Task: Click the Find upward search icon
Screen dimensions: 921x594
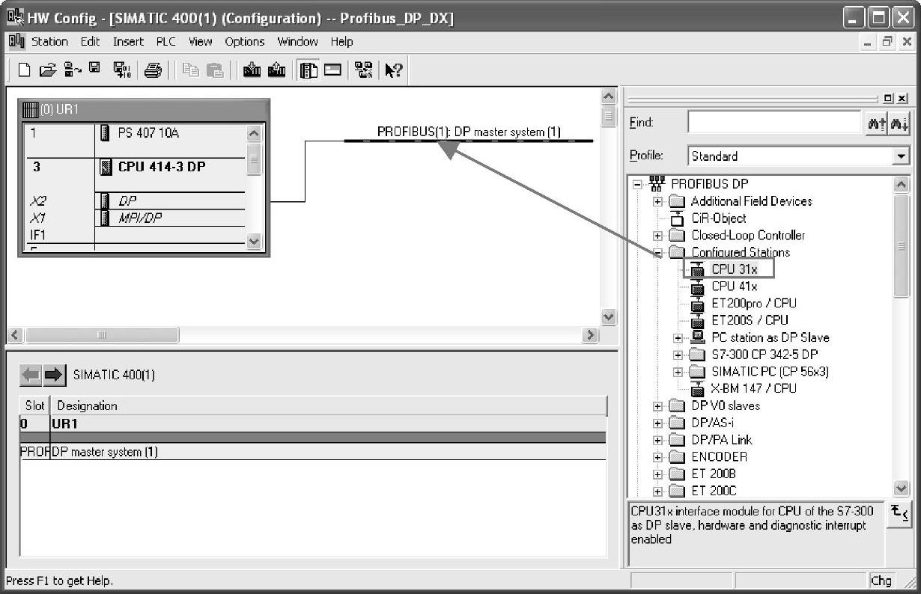Action: pos(877,123)
